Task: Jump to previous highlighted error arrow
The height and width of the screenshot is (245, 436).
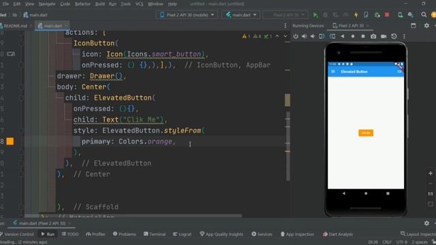Action: (277, 36)
